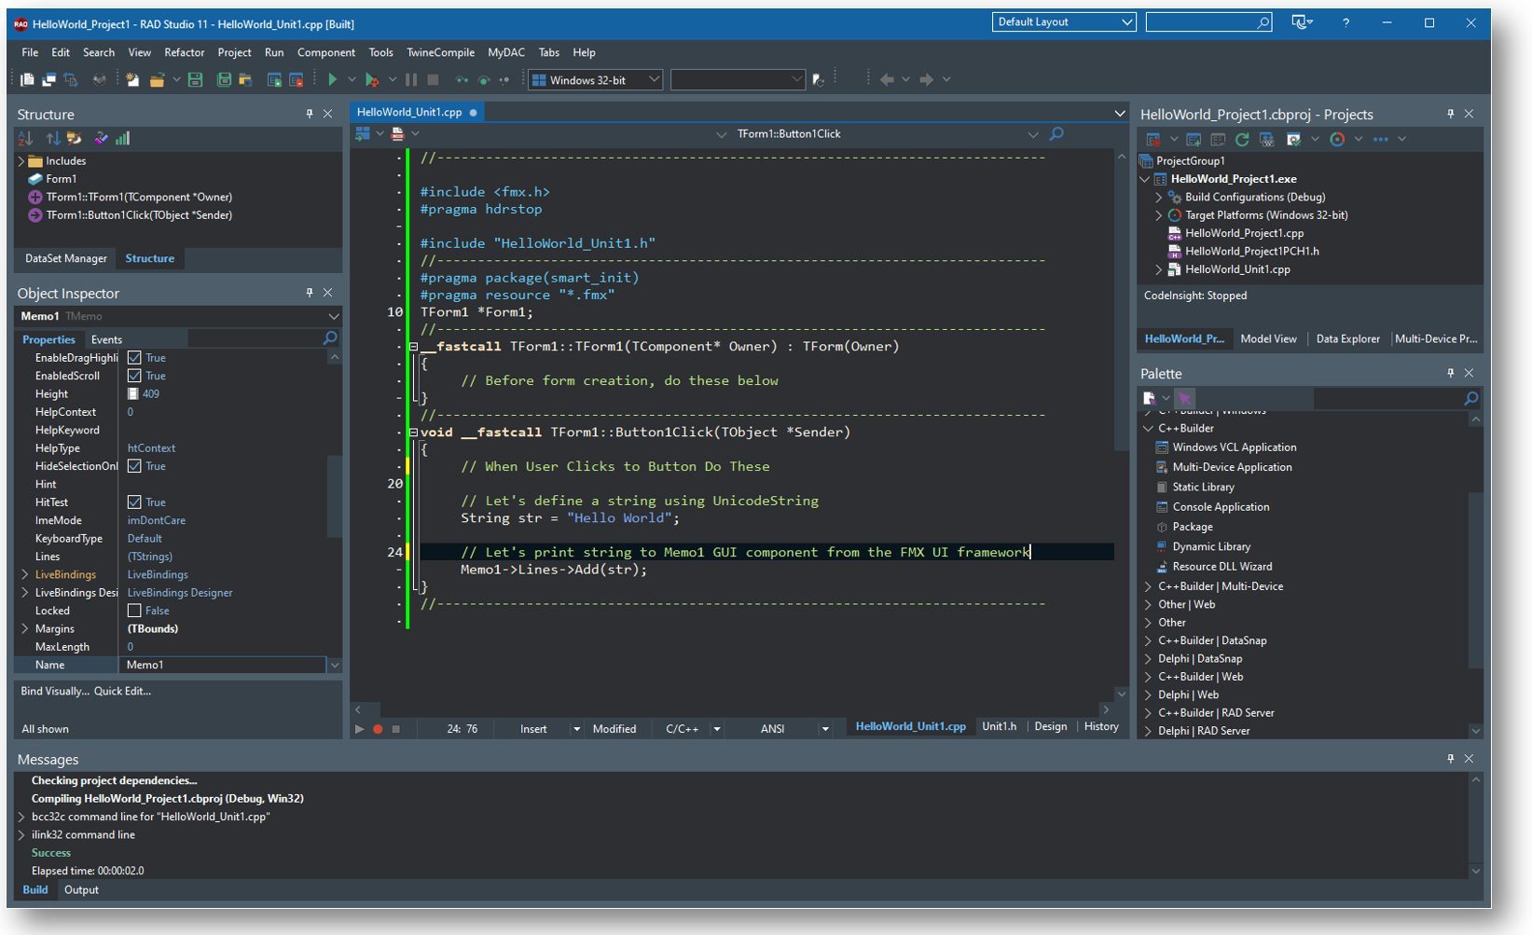Click the purple cursor icon in Palette
The image size is (1532, 935).
[x=1185, y=398]
